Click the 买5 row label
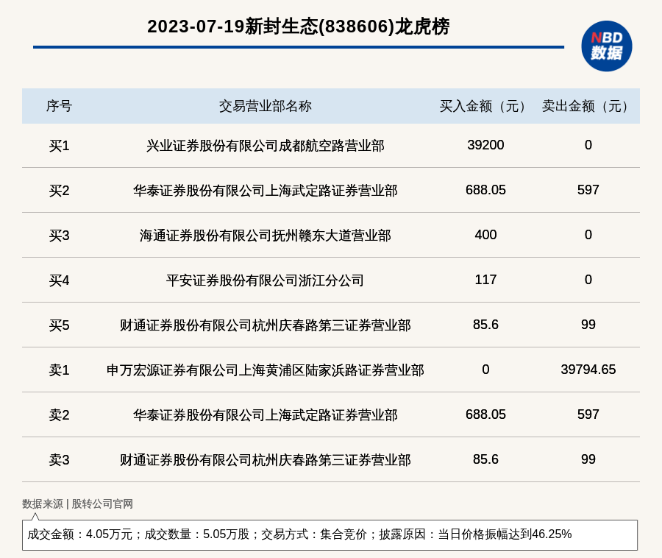This screenshot has width=662, height=558. coord(59,325)
